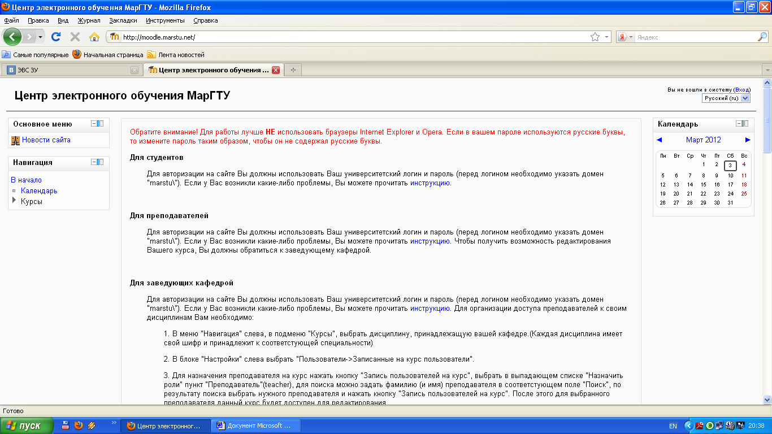Hide the Основное меню block with minus icon

point(94,124)
